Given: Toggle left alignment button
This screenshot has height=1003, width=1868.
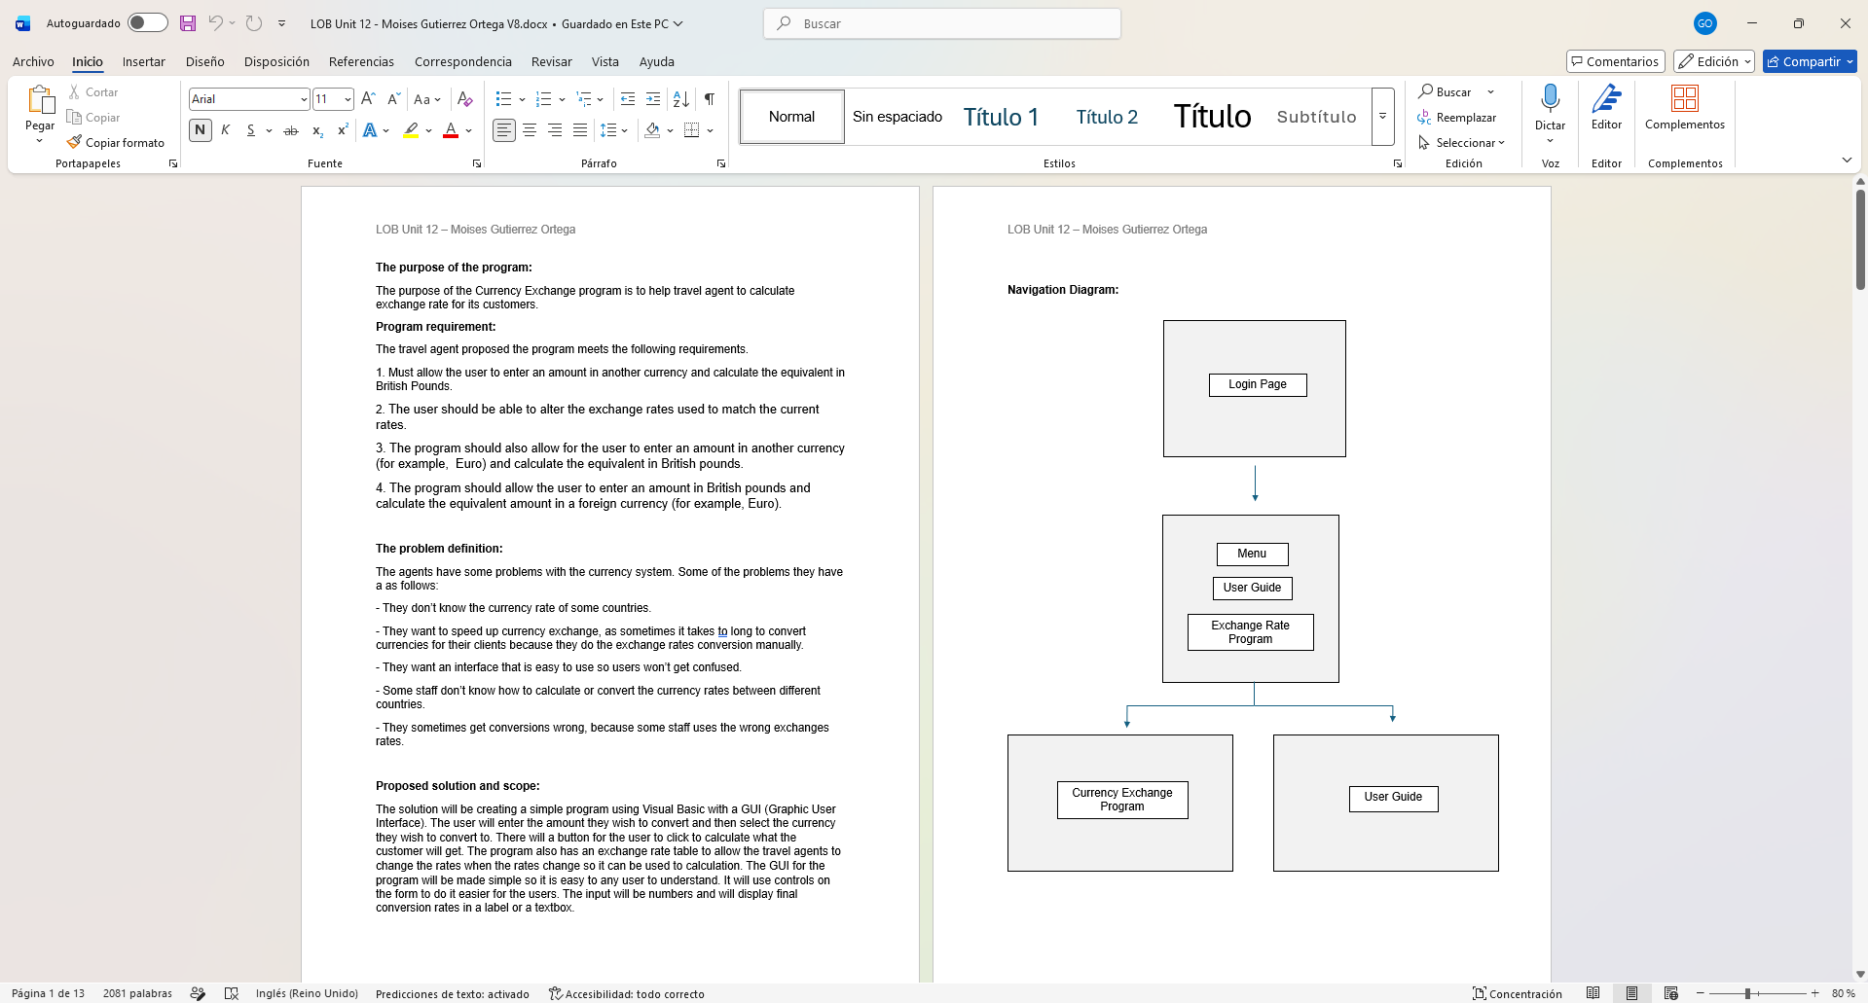Looking at the screenshot, I should point(504,130).
